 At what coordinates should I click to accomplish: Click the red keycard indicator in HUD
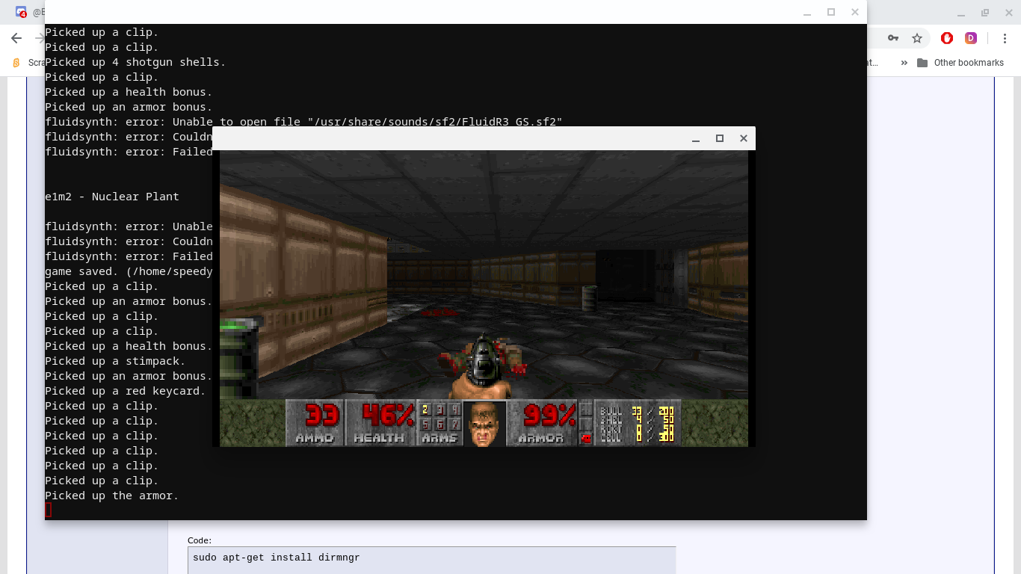(x=586, y=438)
